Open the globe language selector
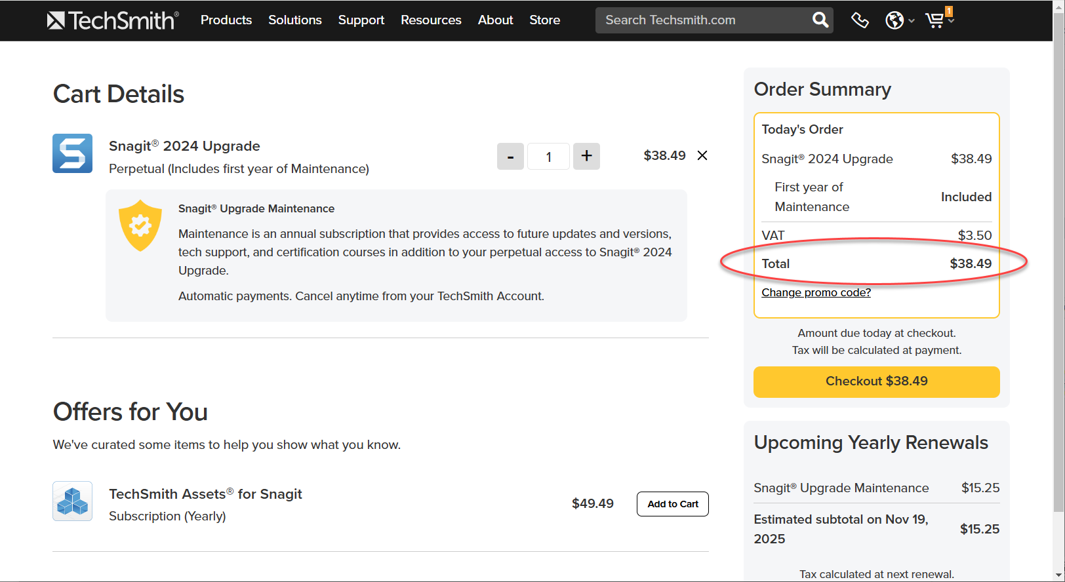Screen dimensions: 1065x582 [894, 20]
